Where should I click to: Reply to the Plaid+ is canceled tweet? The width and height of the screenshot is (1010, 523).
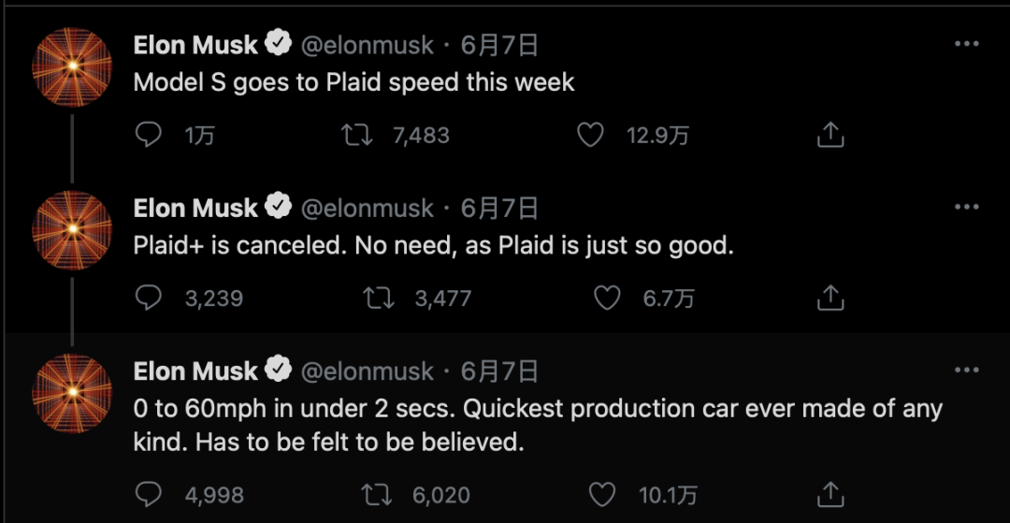pos(150,298)
